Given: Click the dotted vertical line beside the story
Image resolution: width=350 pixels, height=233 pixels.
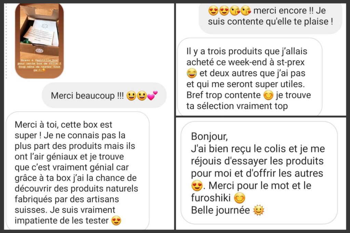Looking at the screenshot, I should tap(6, 41).
